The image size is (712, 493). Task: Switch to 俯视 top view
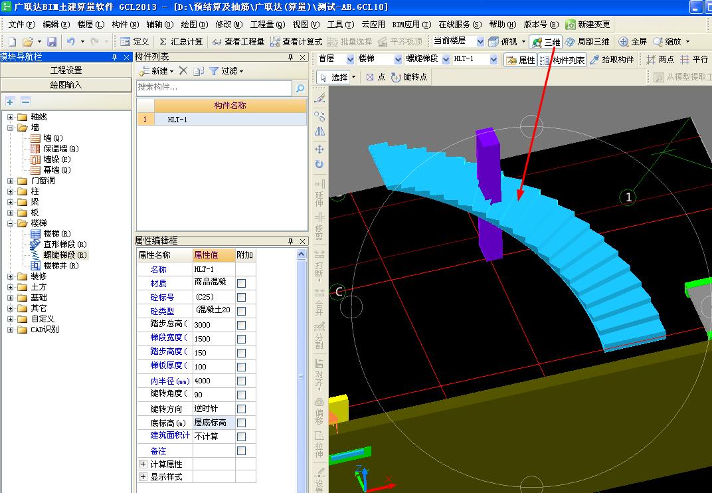[x=503, y=42]
